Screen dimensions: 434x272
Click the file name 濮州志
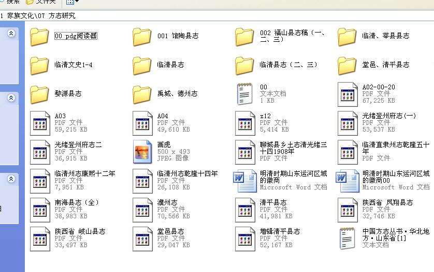click(167, 202)
